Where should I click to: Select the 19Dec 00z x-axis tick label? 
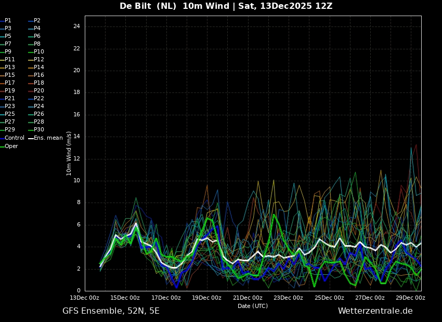point(207,298)
